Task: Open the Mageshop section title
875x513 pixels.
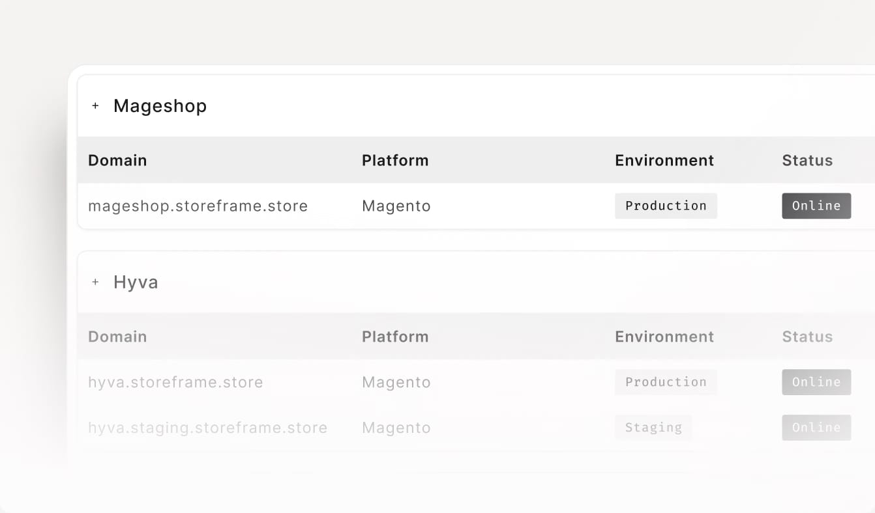Action: point(160,106)
